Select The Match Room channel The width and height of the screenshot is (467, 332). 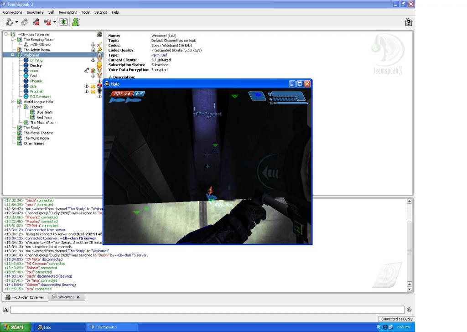[x=43, y=122]
